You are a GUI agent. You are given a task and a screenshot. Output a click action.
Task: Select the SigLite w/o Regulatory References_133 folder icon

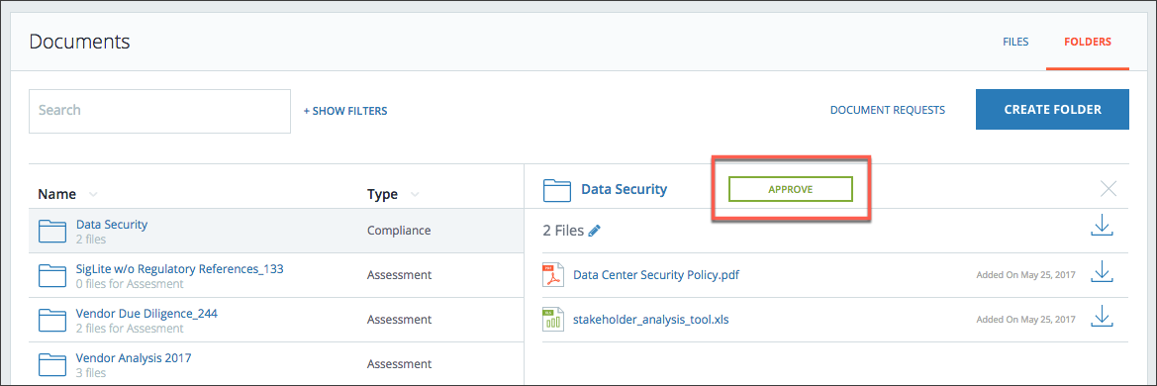[x=52, y=275]
